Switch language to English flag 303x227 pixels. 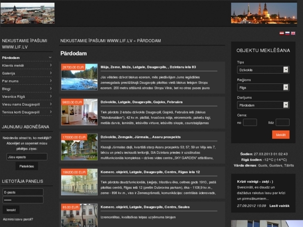(293, 33)
